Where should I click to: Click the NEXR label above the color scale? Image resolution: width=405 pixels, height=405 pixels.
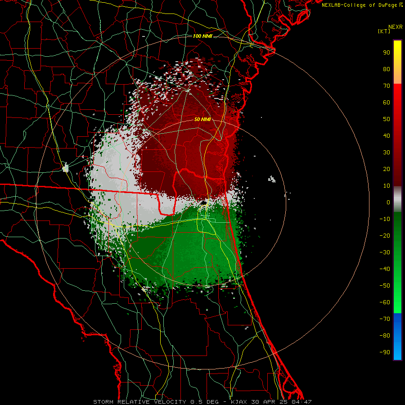click(x=396, y=27)
